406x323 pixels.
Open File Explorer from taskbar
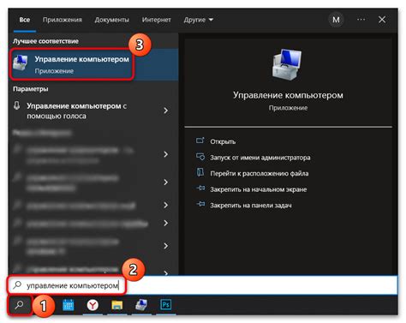pos(116,305)
